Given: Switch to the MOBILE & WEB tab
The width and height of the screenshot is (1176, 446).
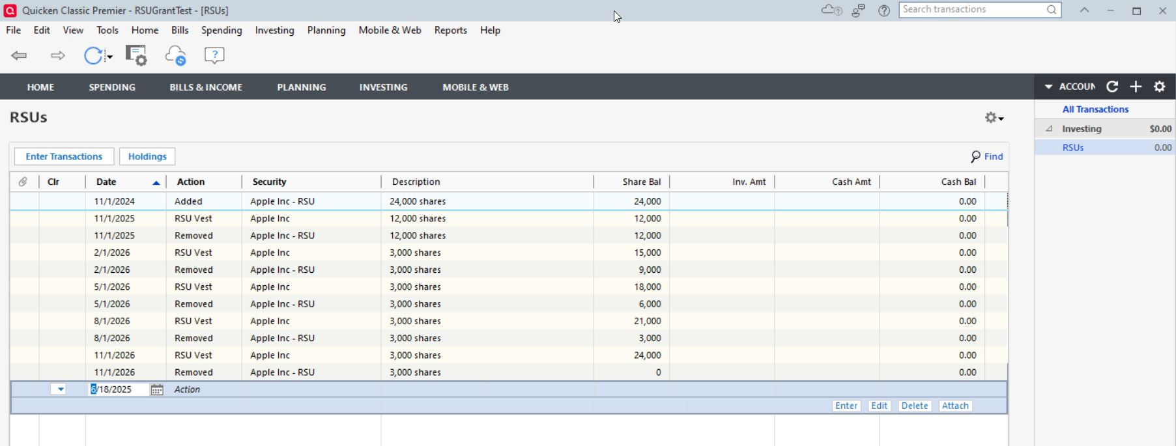Looking at the screenshot, I should pos(476,87).
